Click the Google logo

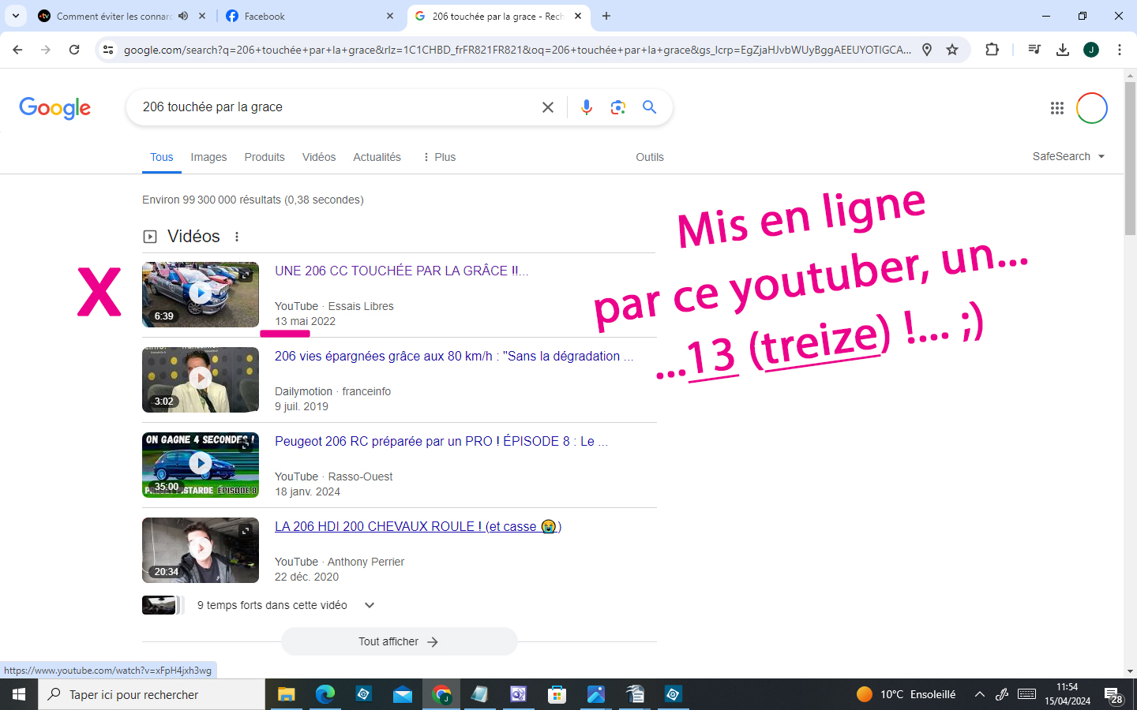tap(54, 107)
